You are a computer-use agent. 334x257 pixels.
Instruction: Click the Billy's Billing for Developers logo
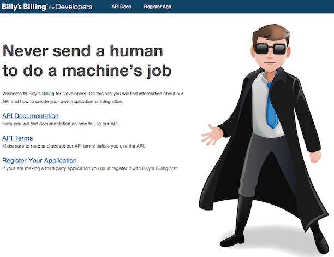pyautogui.click(x=47, y=7)
